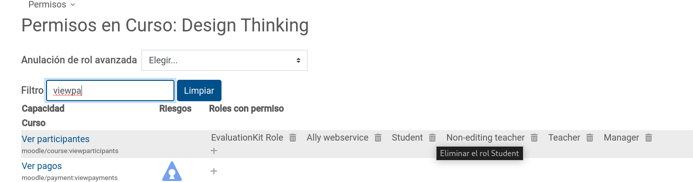
Task: Click the Student role label
Action: tap(407, 138)
